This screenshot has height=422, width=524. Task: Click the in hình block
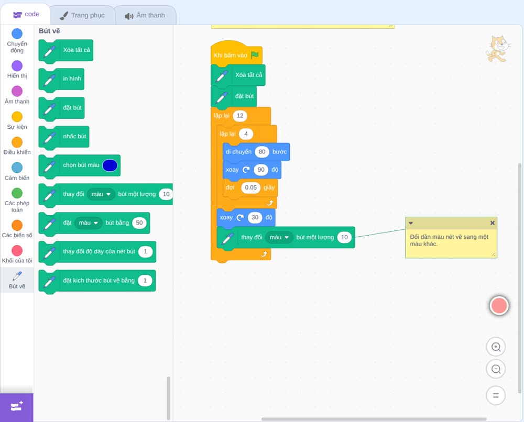click(61, 79)
